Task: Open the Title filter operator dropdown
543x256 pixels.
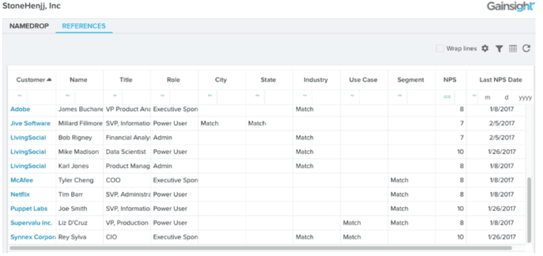Action: click(x=115, y=96)
